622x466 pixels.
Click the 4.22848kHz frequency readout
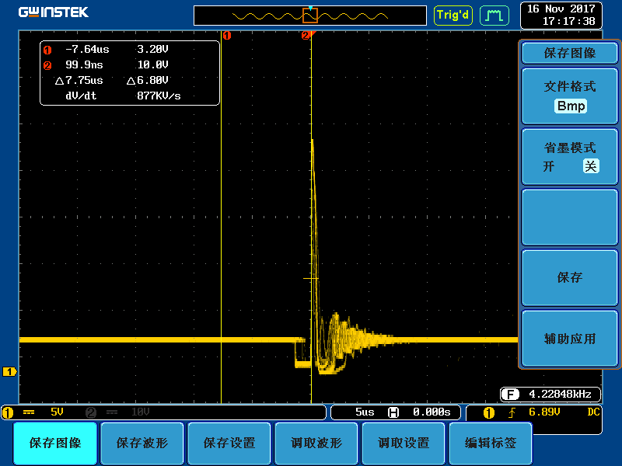coord(560,395)
